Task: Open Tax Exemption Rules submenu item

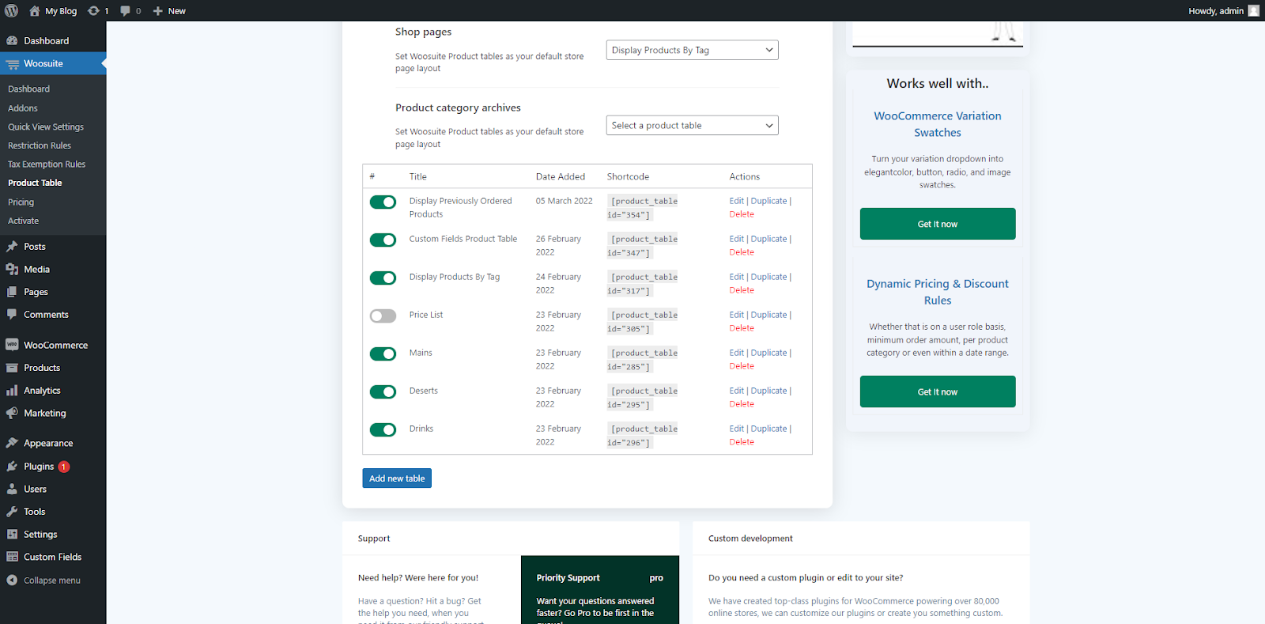Action: [47, 165]
